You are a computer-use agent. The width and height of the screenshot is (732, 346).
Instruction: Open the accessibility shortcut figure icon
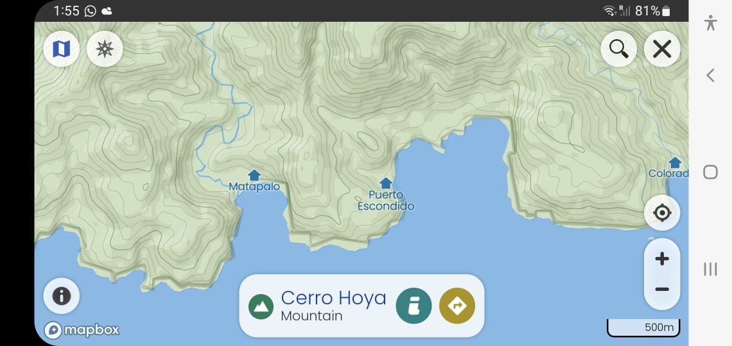[711, 22]
